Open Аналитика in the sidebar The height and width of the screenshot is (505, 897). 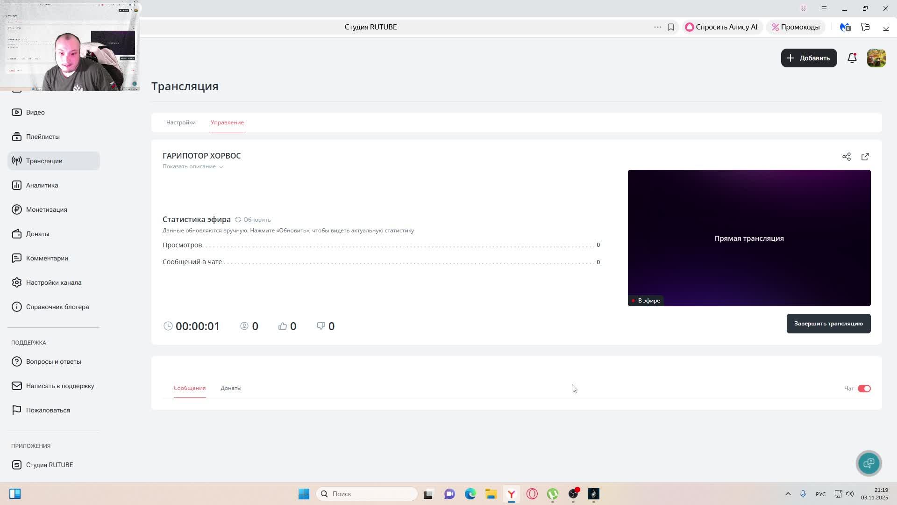(42, 185)
